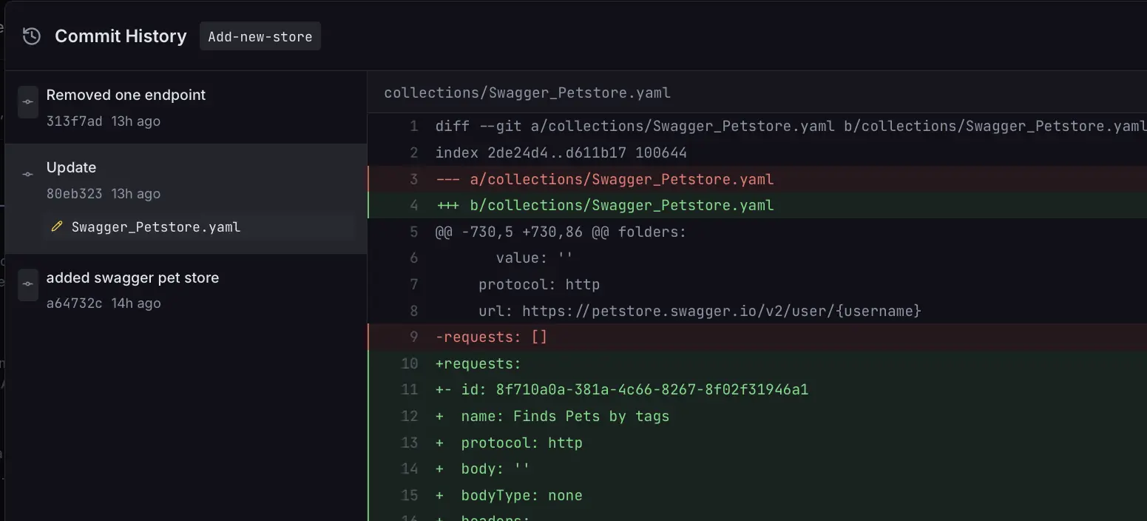Open the changed file Swagger_Petstore.yaml
The image size is (1147, 521).
[155, 226]
